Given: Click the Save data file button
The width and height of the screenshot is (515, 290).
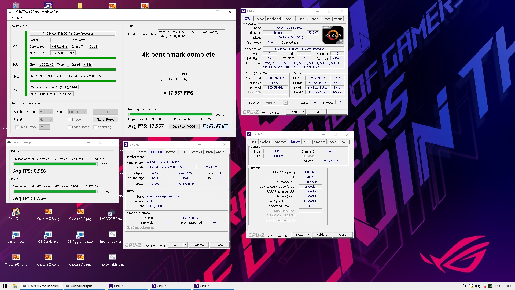Looking at the screenshot, I should (215, 126).
